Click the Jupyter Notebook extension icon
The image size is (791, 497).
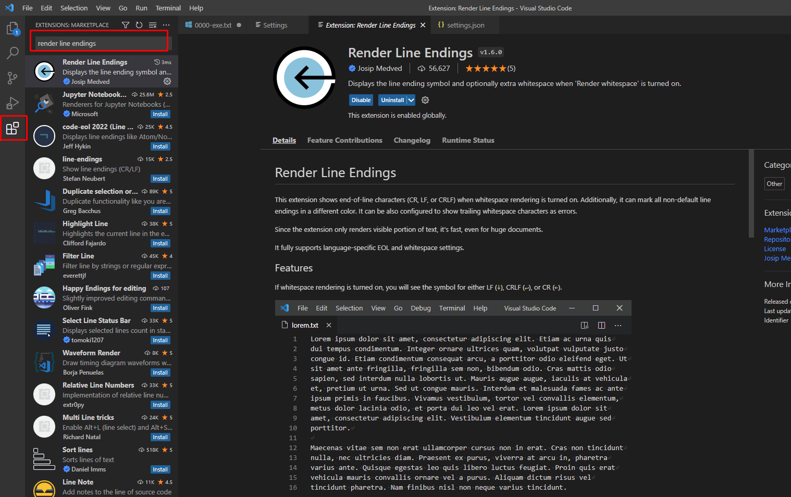tap(44, 104)
